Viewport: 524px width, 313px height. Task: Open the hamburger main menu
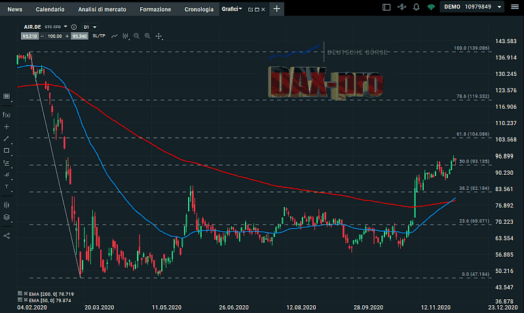point(515,7)
